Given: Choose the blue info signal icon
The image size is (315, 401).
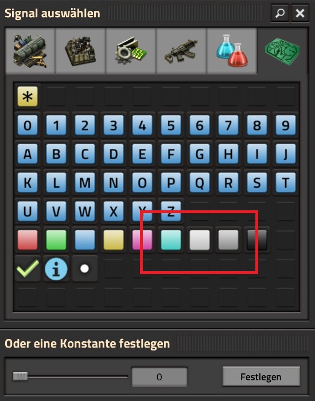Looking at the screenshot, I should [x=56, y=268].
